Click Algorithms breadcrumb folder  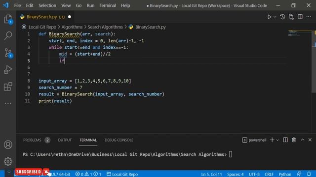(72, 27)
